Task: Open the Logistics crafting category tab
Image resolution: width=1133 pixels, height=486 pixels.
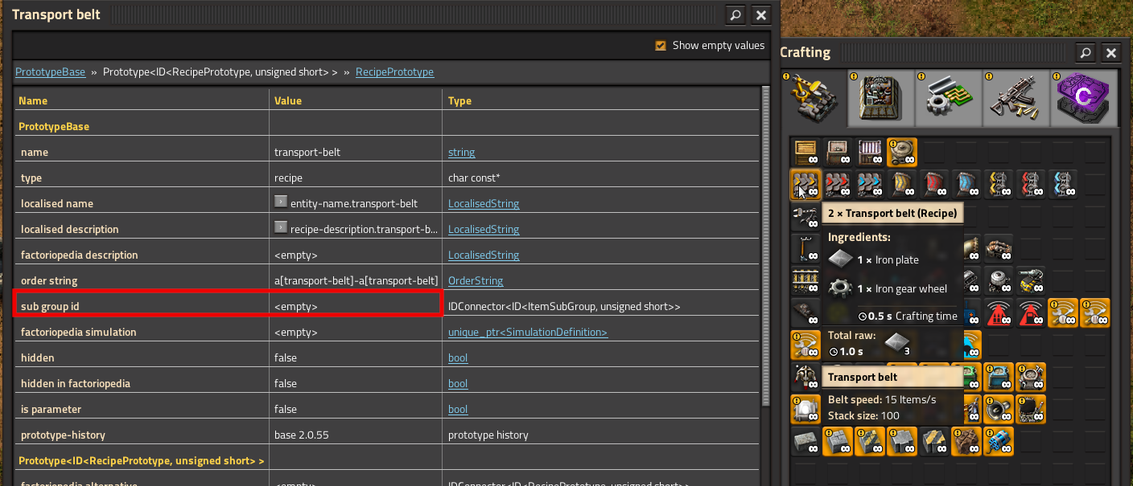Action: tap(814, 99)
